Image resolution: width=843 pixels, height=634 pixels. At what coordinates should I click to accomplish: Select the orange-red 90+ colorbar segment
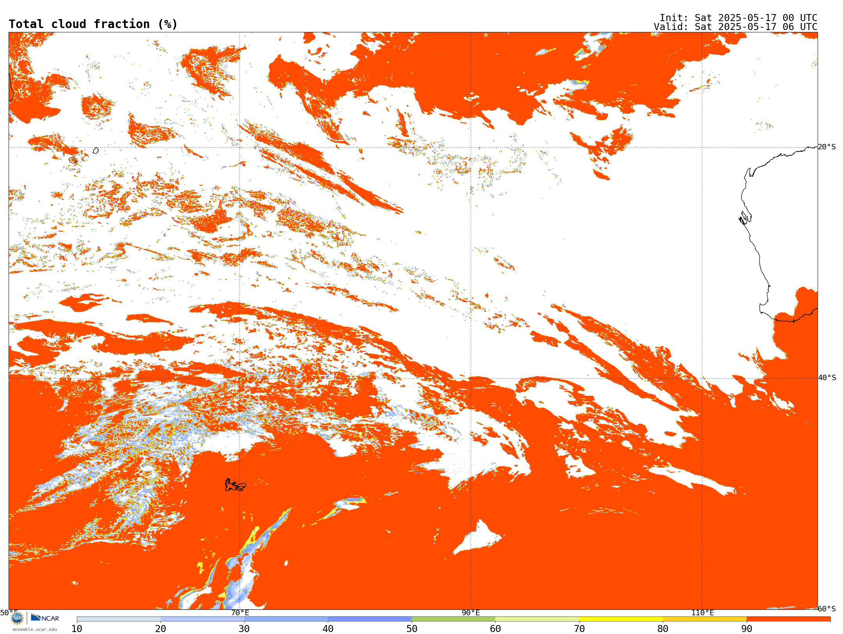tap(789, 619)
